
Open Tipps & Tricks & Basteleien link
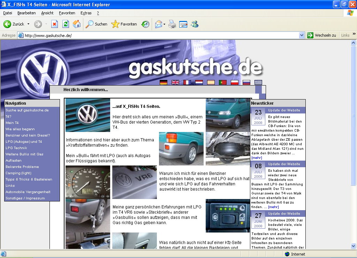29,179
